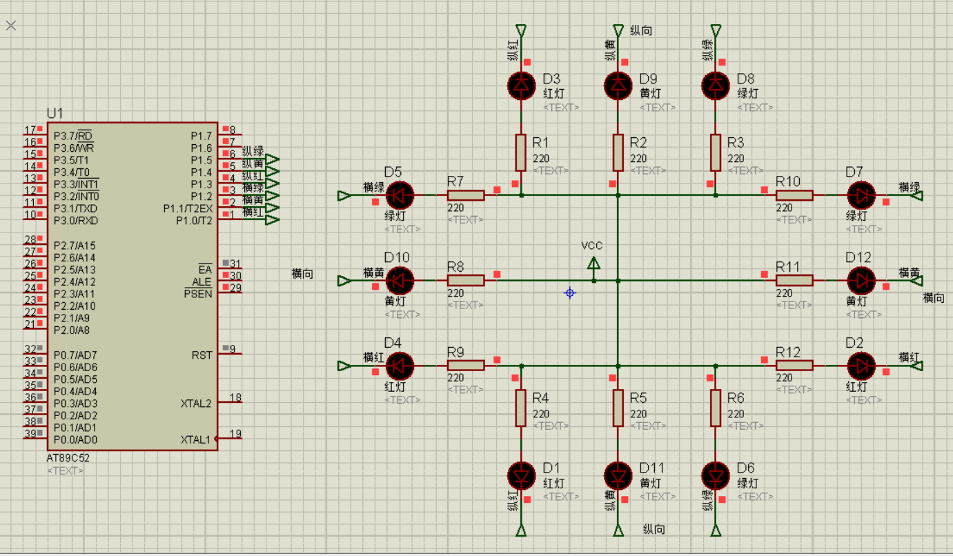Image resolution: width=953 pixels, height=556 pixels.
Task: Select LED D6 green light symbol
Action: point(716,475)
